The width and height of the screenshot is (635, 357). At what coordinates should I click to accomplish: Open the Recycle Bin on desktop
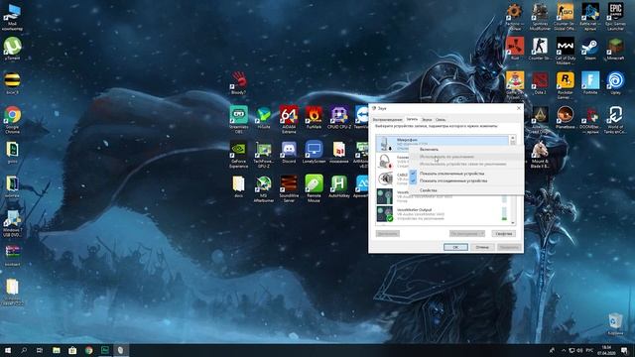(x=615, y=324)
